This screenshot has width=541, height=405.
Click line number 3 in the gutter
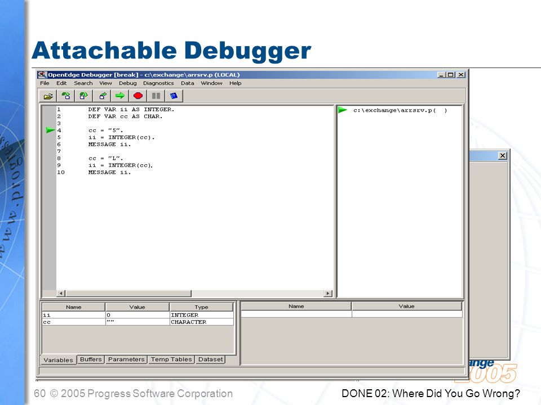[59, 123]
